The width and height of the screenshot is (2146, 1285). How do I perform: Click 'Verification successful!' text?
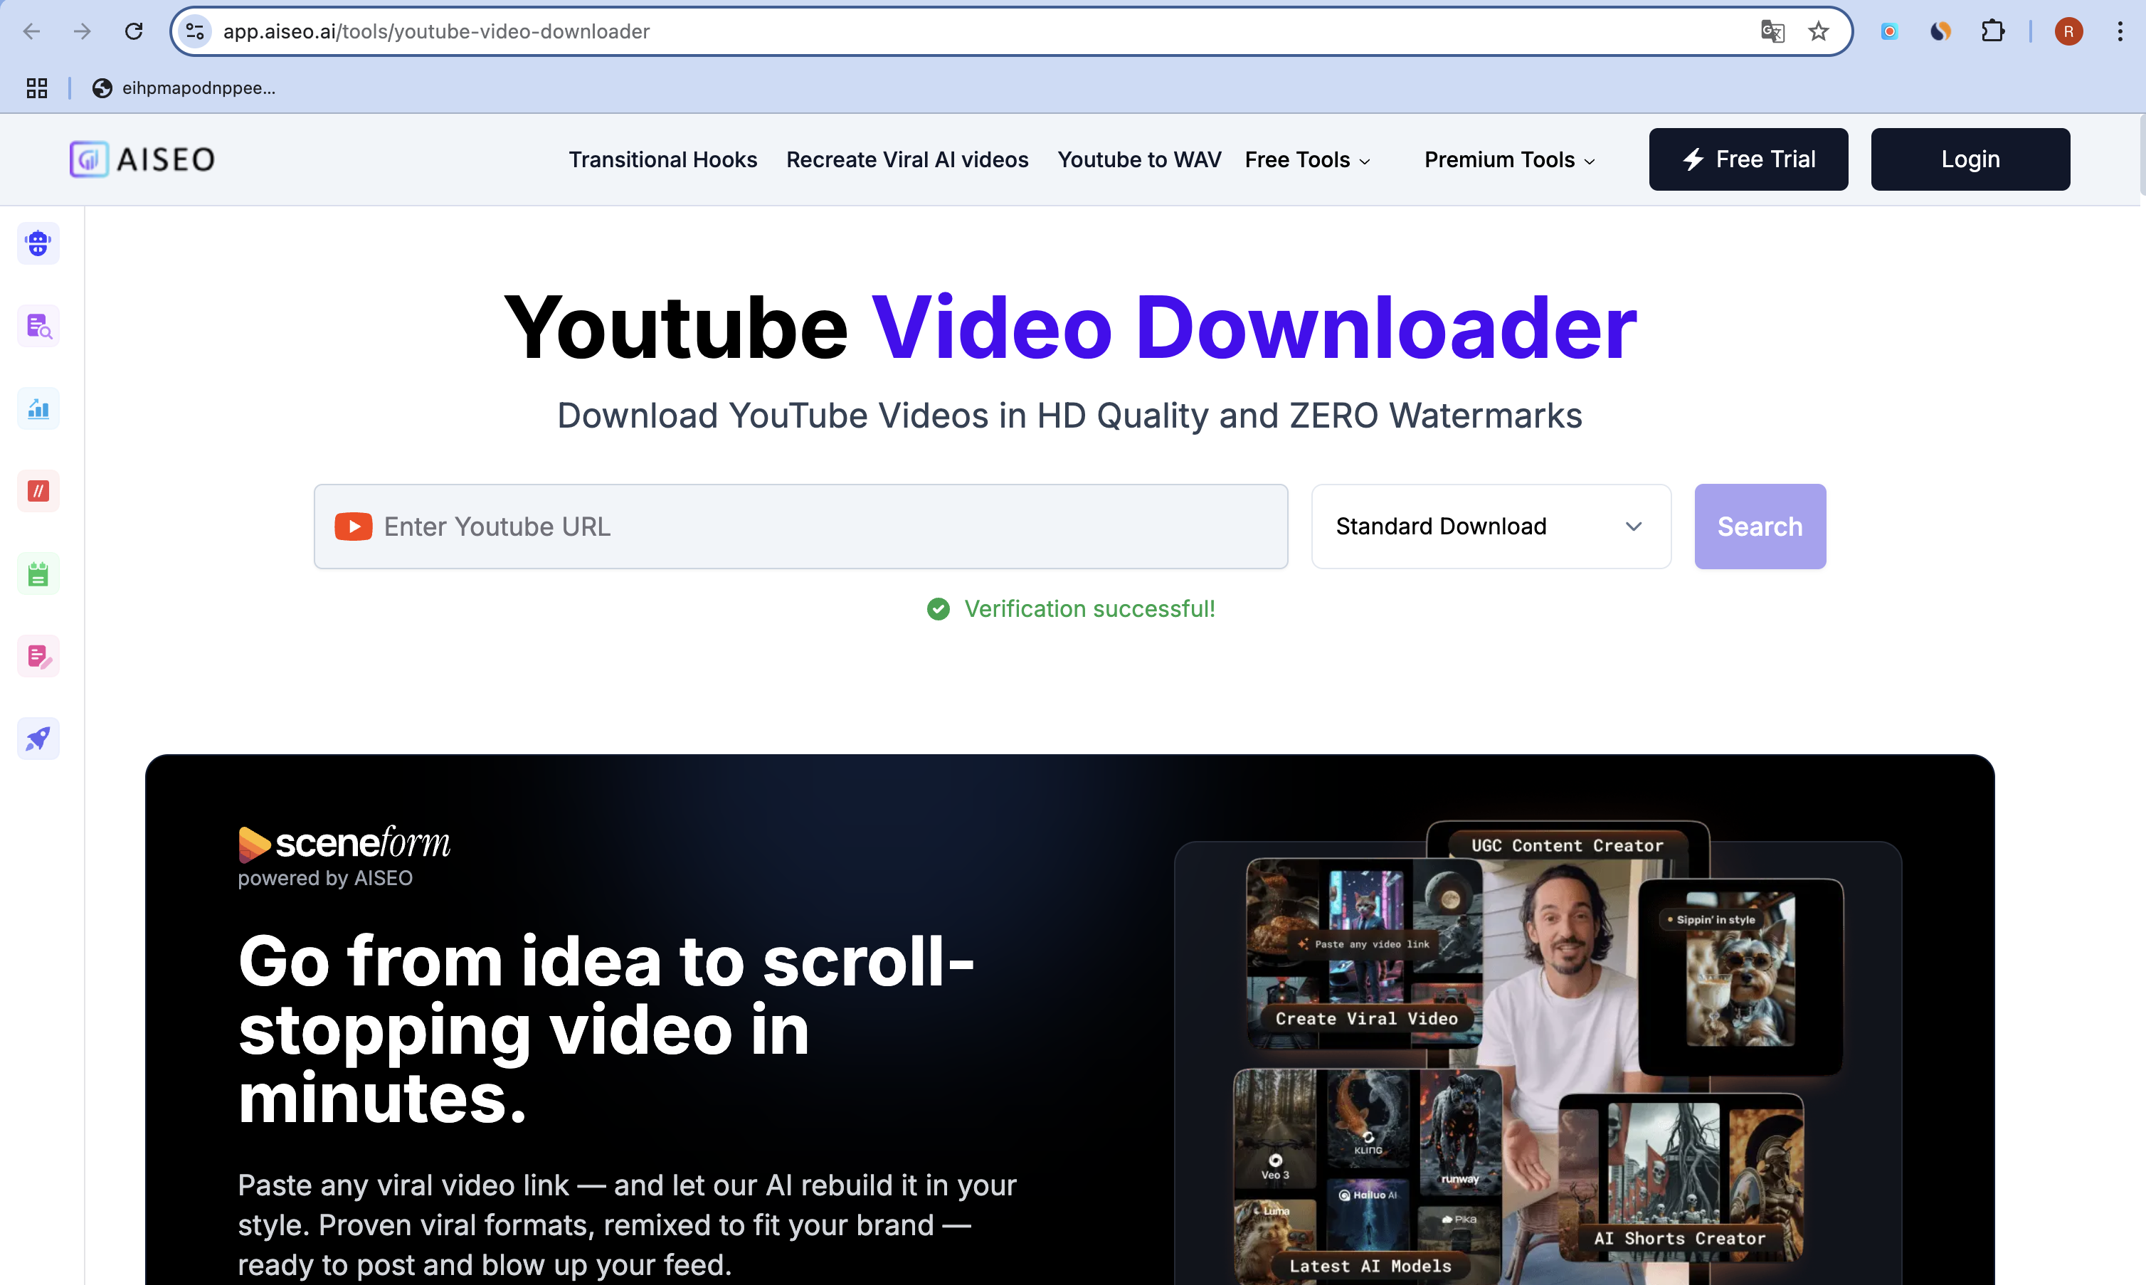(1089, 609)
